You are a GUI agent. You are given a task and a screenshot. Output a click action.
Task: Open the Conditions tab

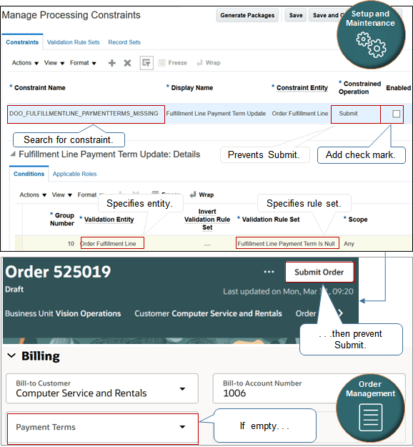pos(29,174)
